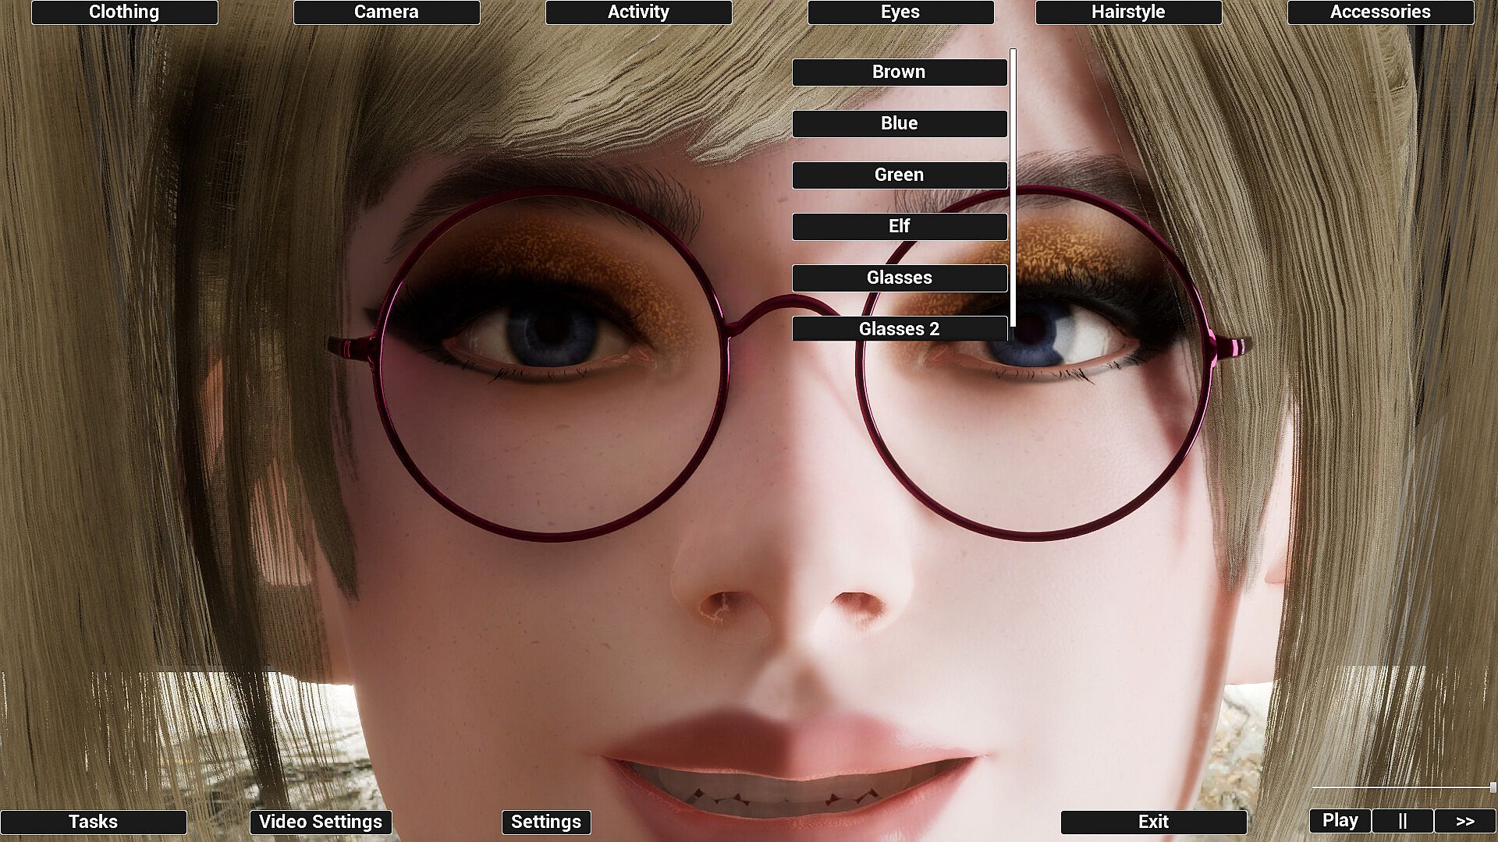Image resolution: width=1498 pixels, height=842 pixels.
Task: Open Video Settings
Action: (321, 822)
